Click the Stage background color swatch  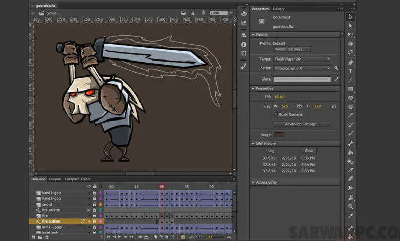[x=279, y=135]
